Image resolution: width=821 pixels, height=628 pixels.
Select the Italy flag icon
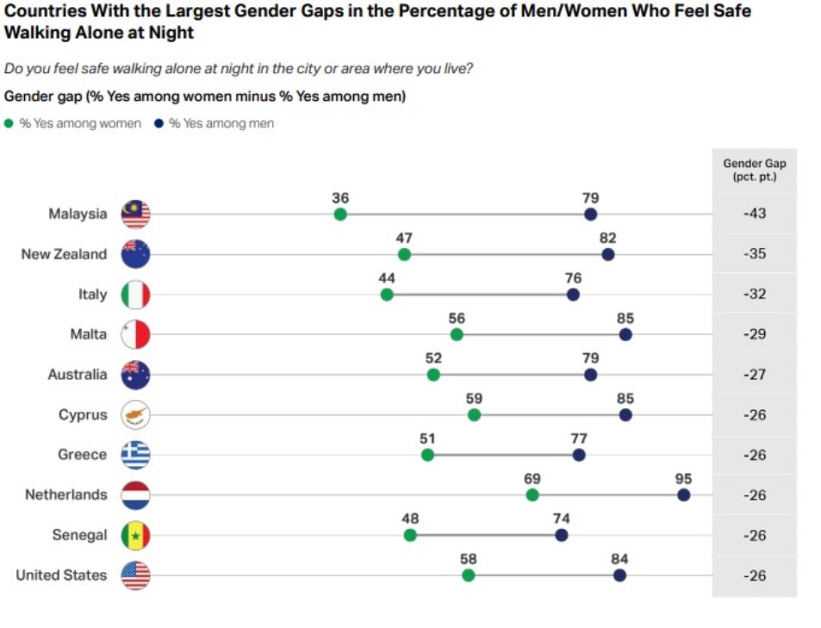(136, 295)
